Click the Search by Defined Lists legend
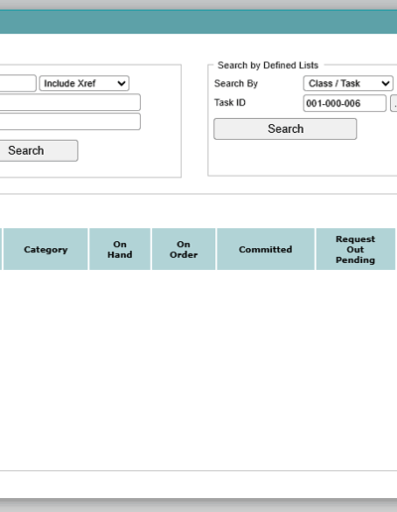 [268, 65]
